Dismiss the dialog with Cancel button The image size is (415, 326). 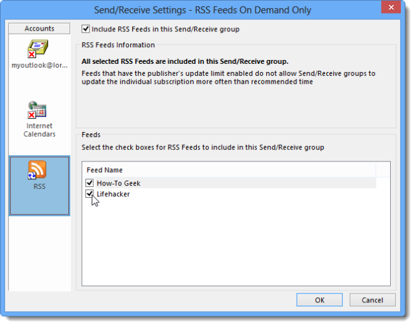(x=372, y=300)
